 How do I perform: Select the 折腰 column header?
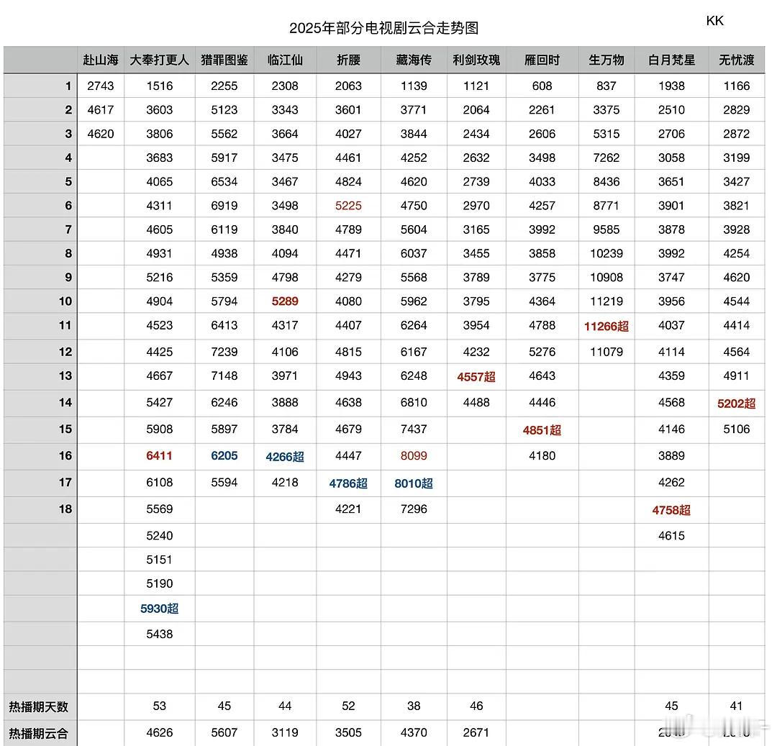348,60
